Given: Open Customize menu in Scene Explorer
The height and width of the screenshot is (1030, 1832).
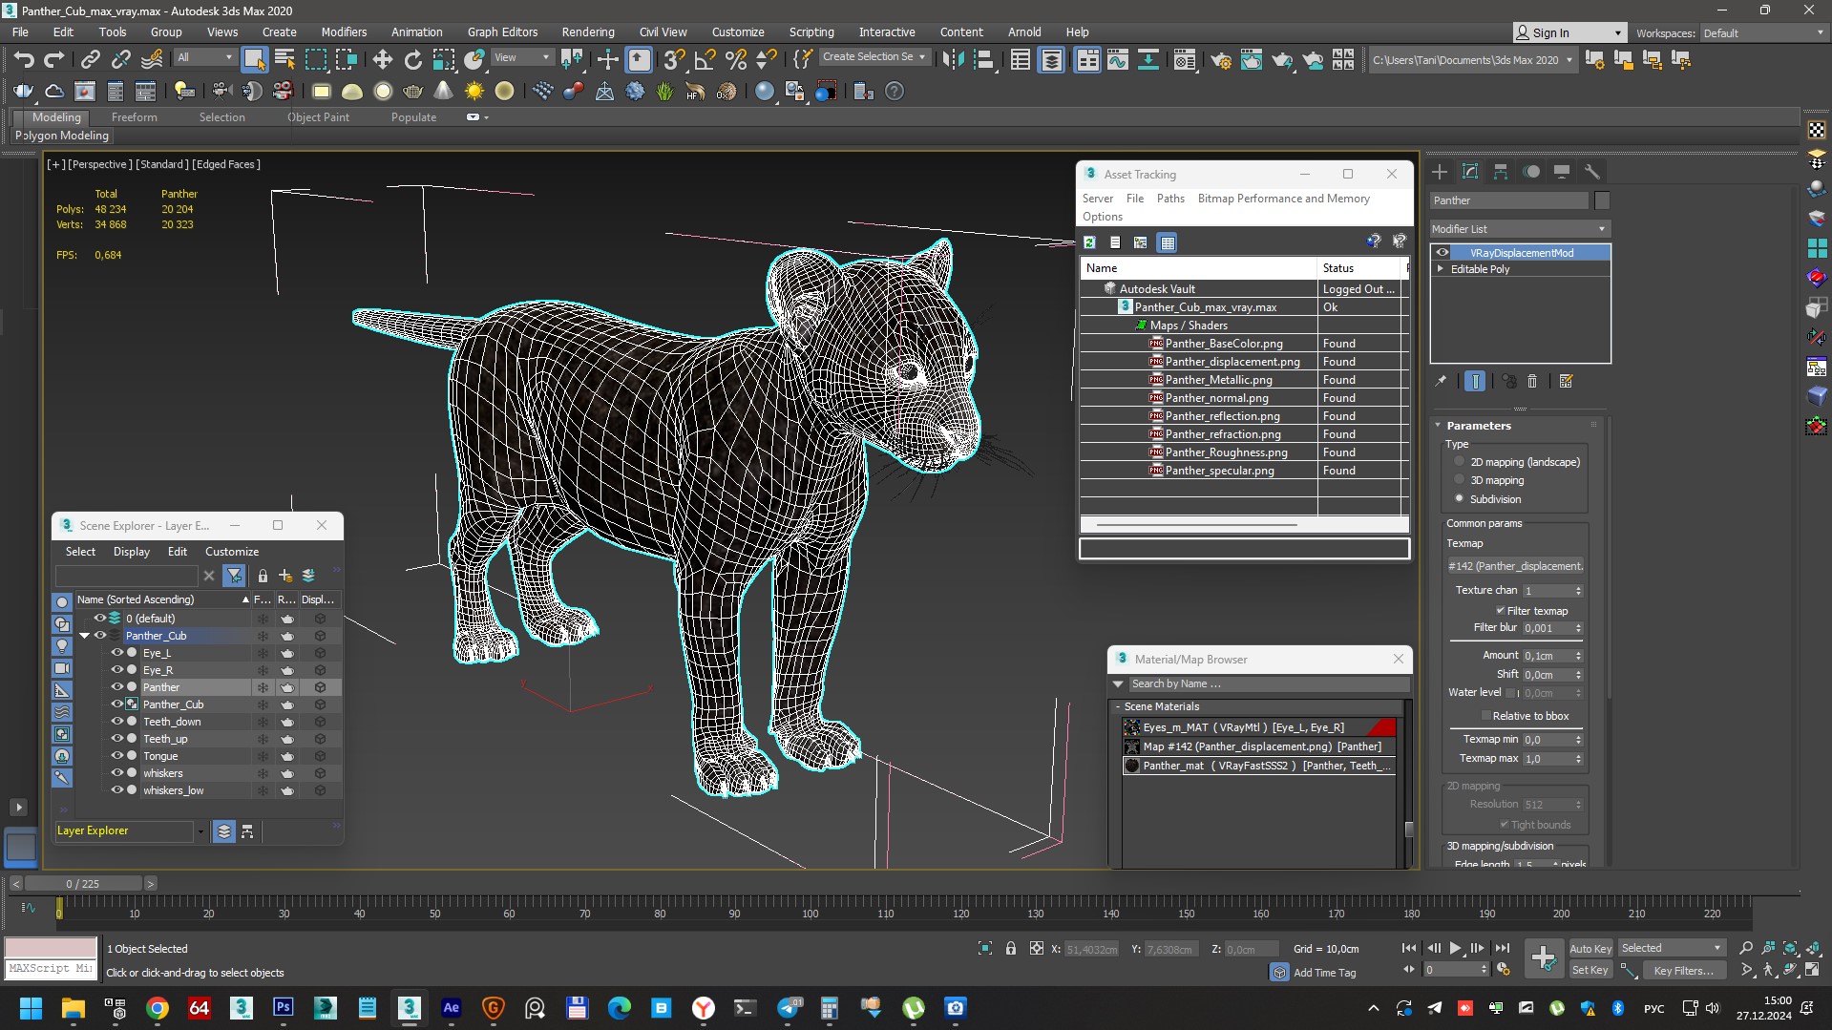Looking at the screenshot, I should pos(232,552).
